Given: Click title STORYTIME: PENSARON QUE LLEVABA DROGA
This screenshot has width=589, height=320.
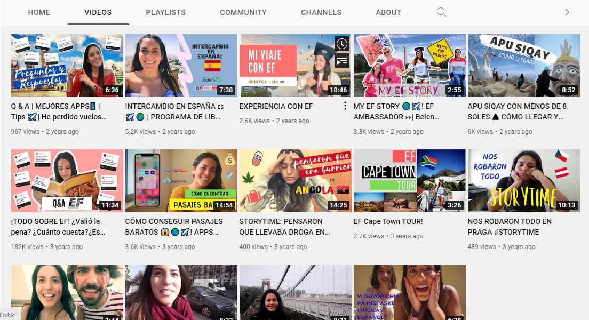Looking at the screenshot, I should [285, 227].
